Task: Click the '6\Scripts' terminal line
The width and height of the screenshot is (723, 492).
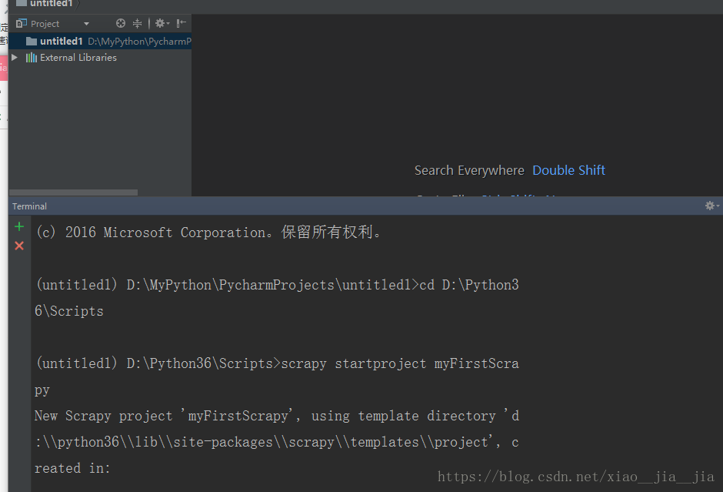Action: (69, 311)
